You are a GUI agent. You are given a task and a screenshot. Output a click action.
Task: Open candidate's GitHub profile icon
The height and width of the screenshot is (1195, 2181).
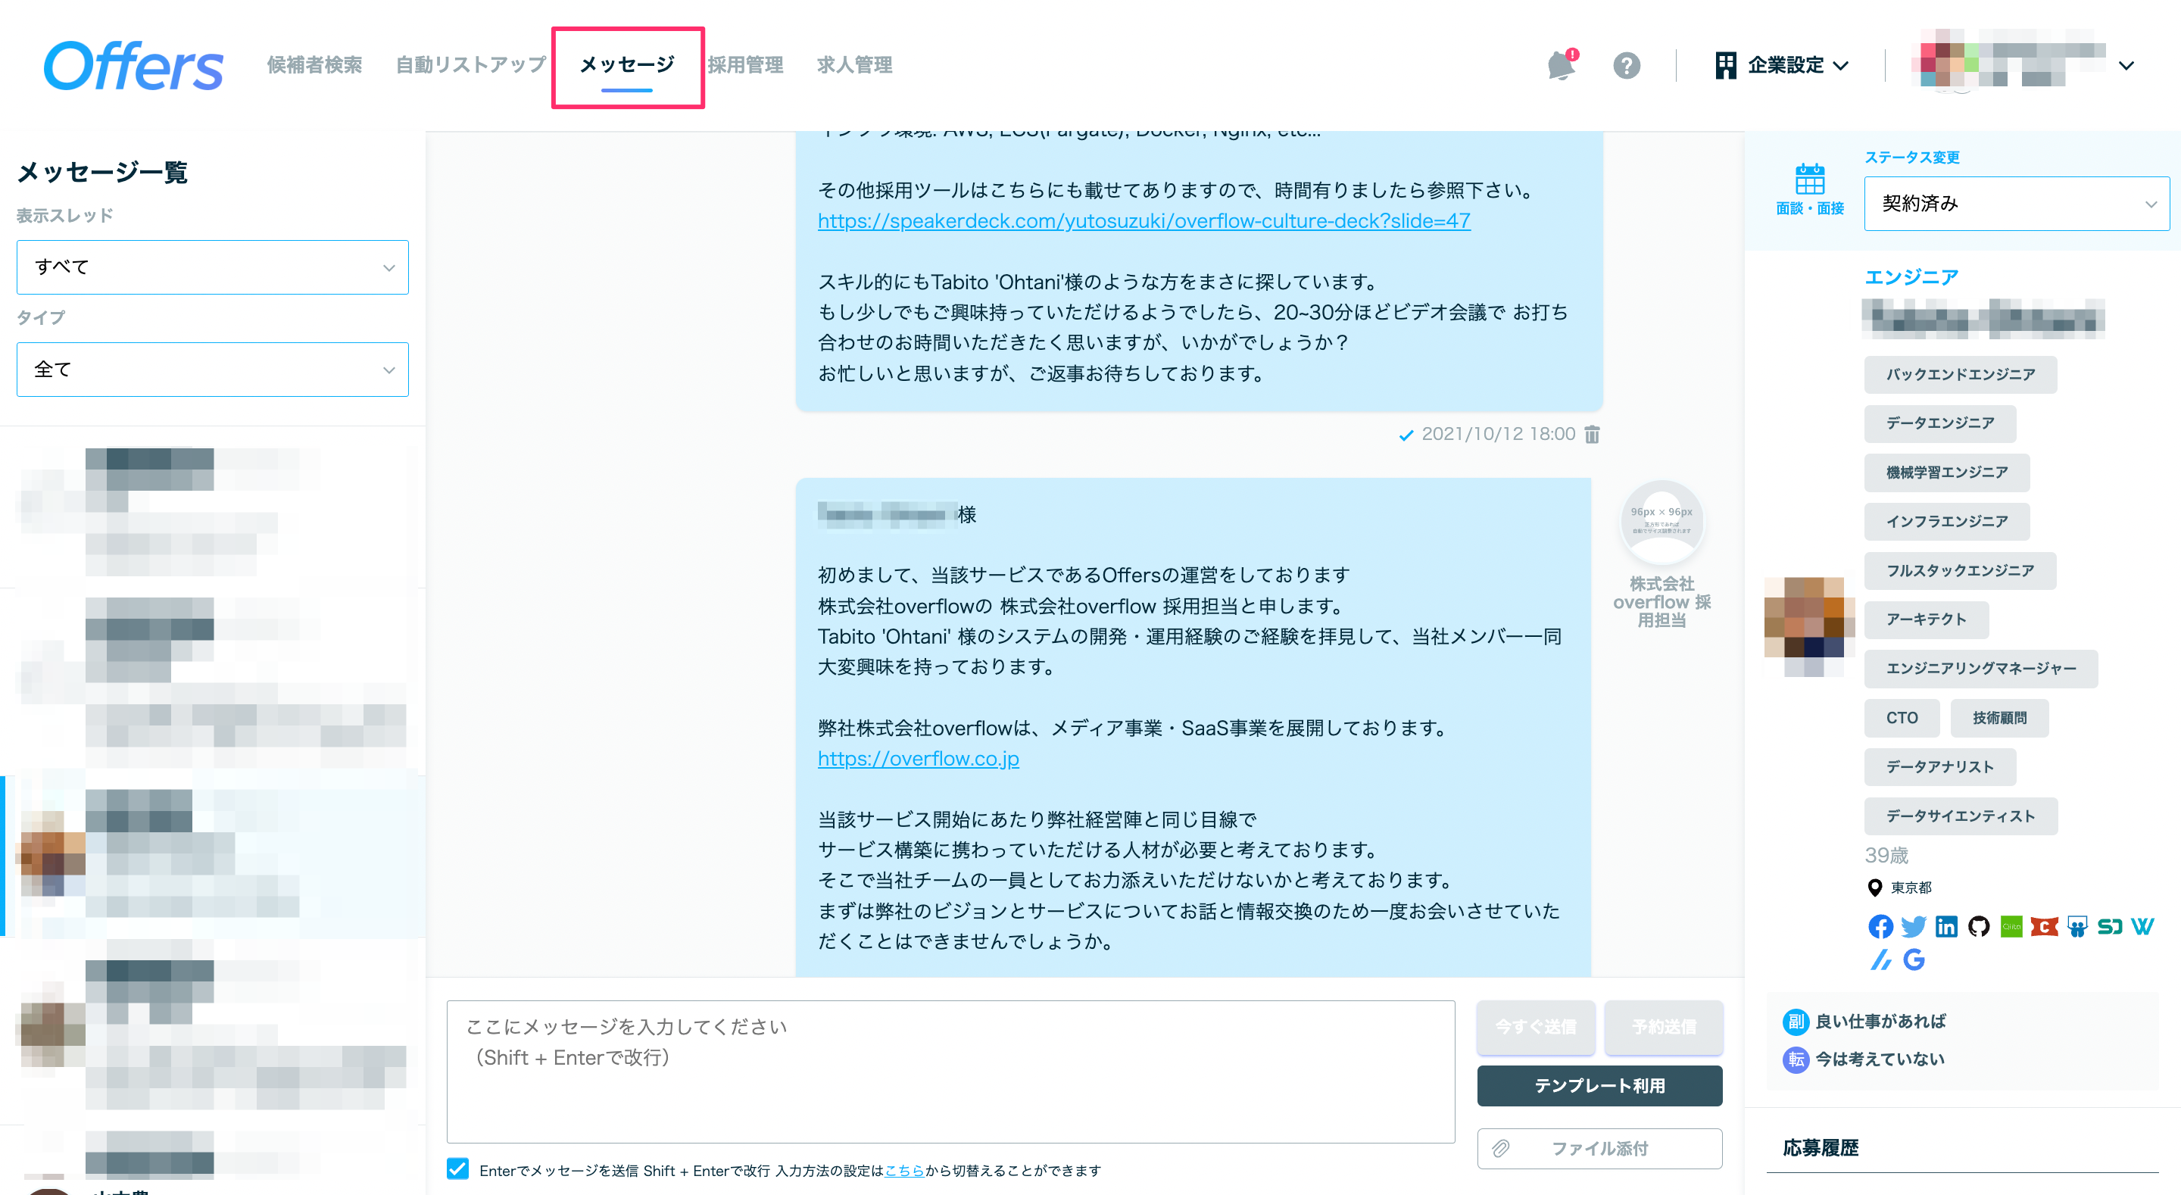pos(1979,926)
